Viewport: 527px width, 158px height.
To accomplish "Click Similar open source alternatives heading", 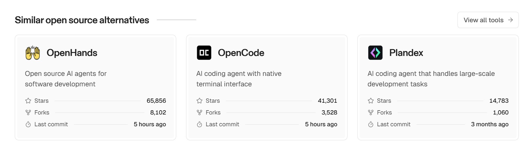I will [x=82, y=20].
